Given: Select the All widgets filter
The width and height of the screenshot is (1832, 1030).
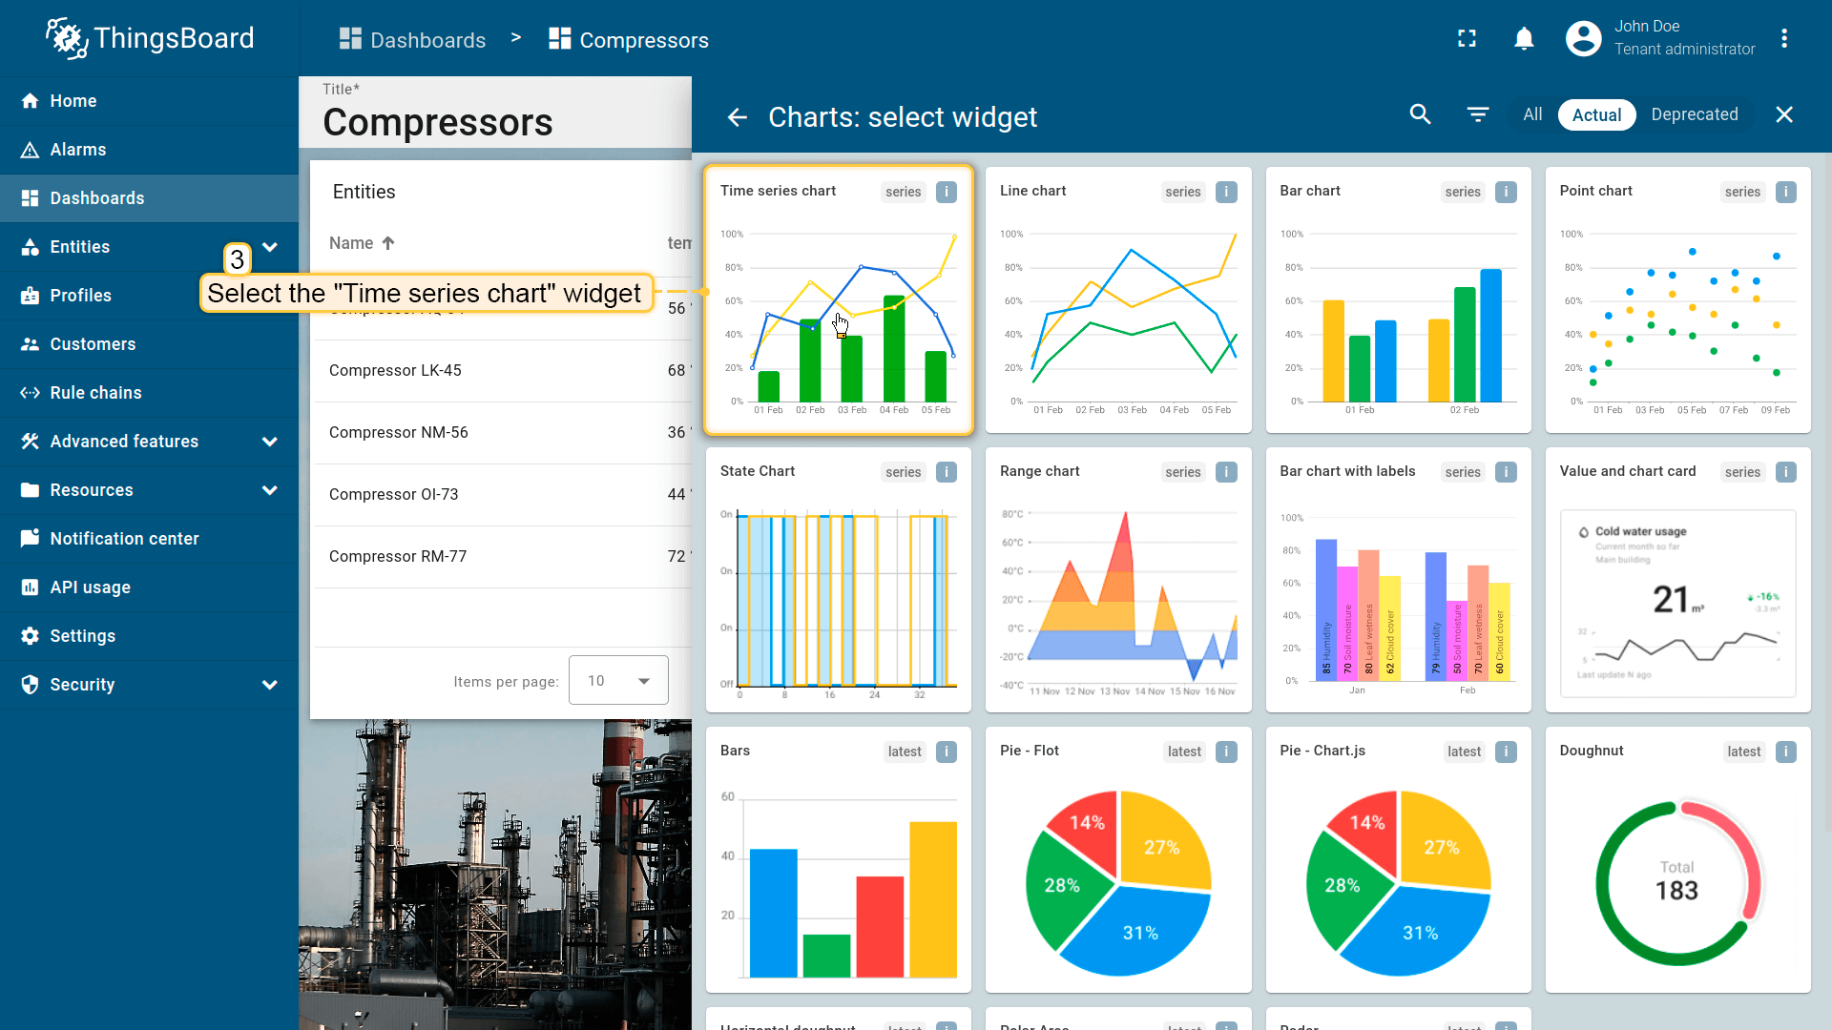Looking at the screenshot, I should tap(1532, 114).
